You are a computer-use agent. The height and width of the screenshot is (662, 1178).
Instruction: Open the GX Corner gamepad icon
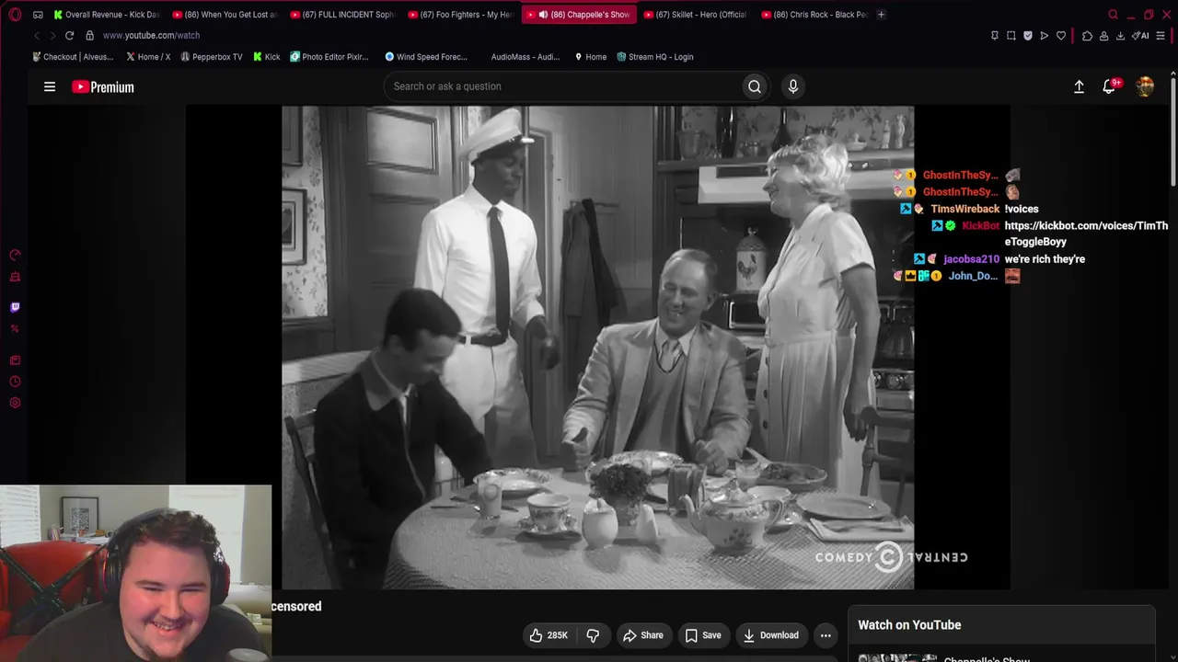click(38, 15)
